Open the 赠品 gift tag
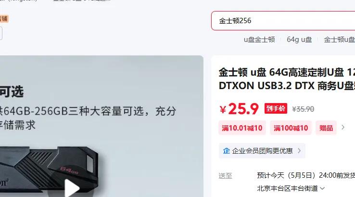This screenshot has width=355, height=197. coord(326,128)
